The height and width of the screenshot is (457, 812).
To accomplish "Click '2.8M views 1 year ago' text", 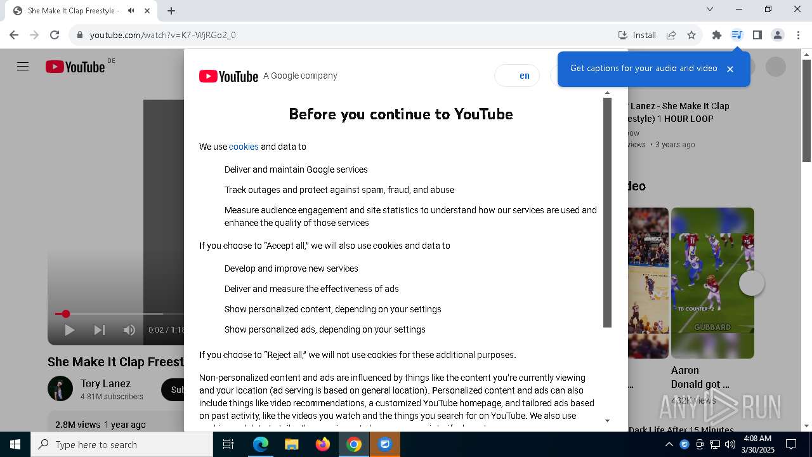I will tap(100, 425).
